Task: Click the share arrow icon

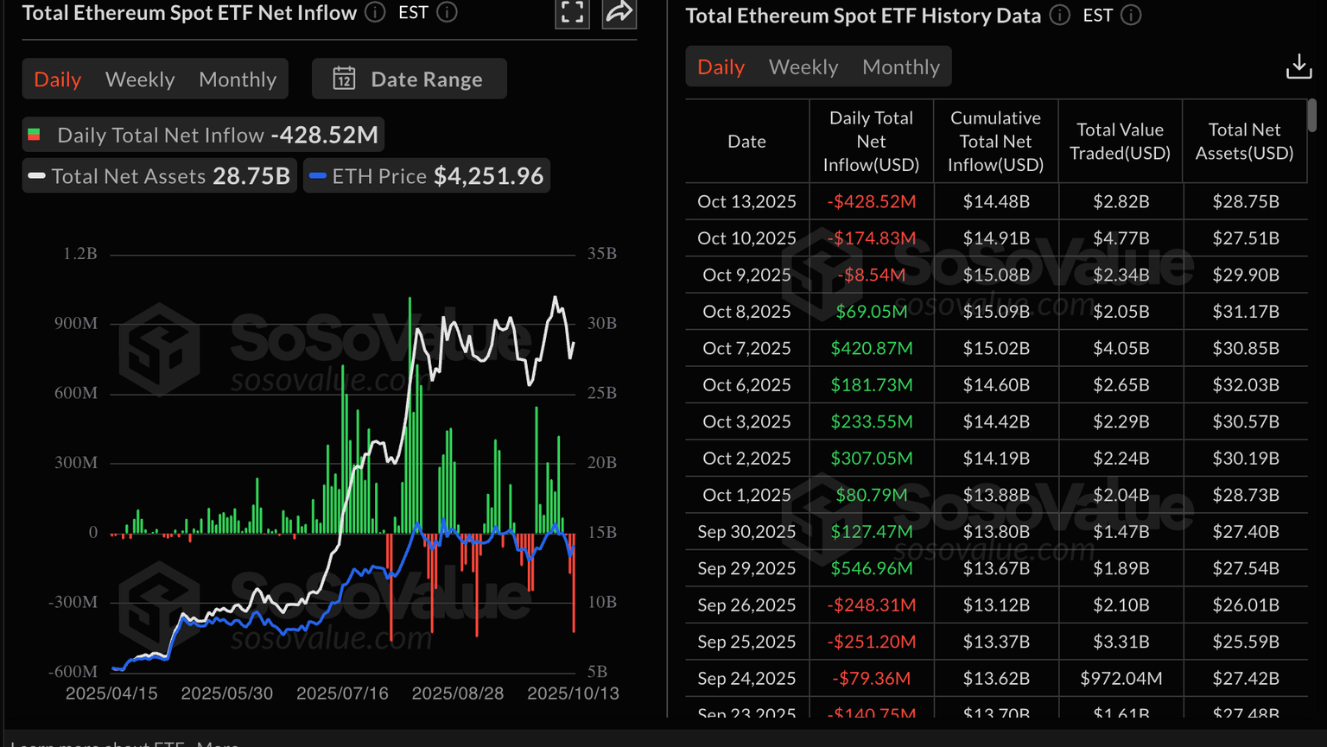Action: click(619, 12)
